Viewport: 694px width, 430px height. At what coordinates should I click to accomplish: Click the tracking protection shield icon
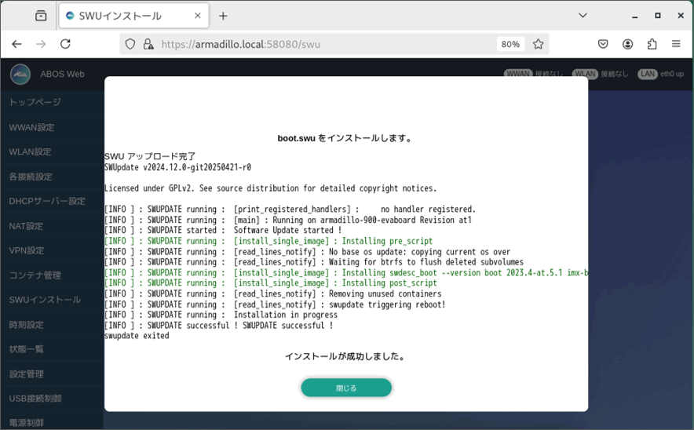click(130, 45)
